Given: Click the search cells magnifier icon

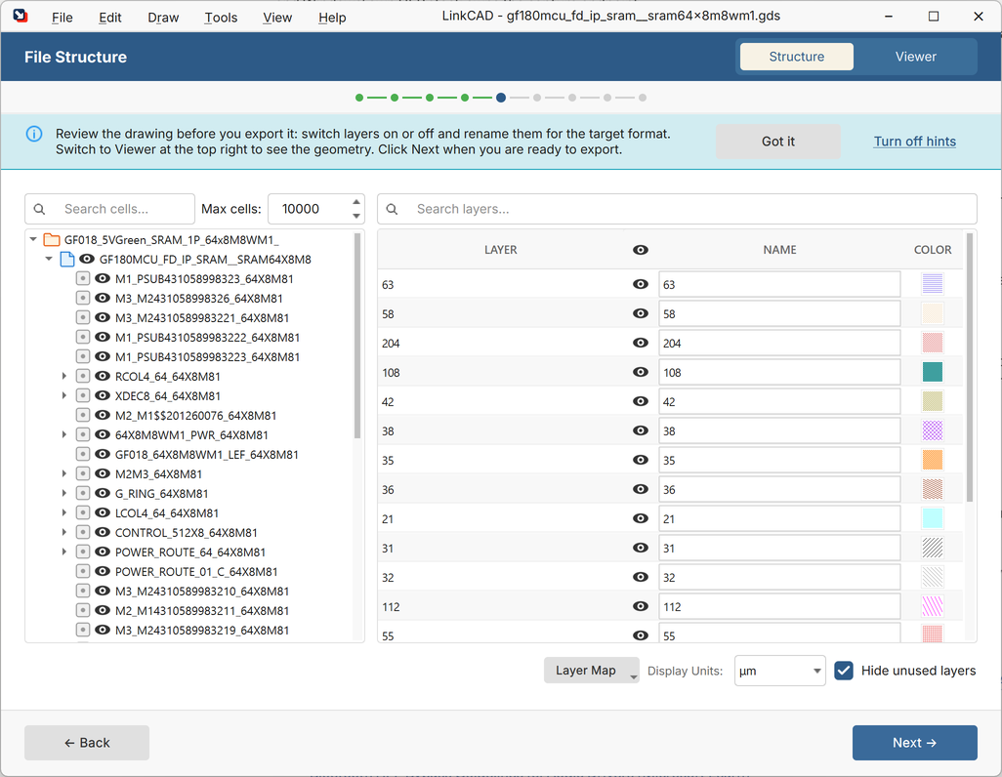Looking at the screenshot, I should (x=40, y=209).
